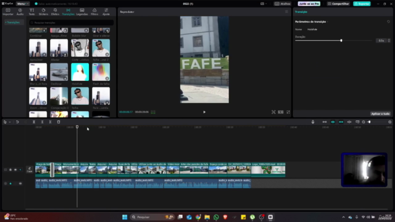Image resolution: width=395 pixels, height=222 pixels.
Task: Select the Afastar transition thumbnail
Action: click(59, 48)
